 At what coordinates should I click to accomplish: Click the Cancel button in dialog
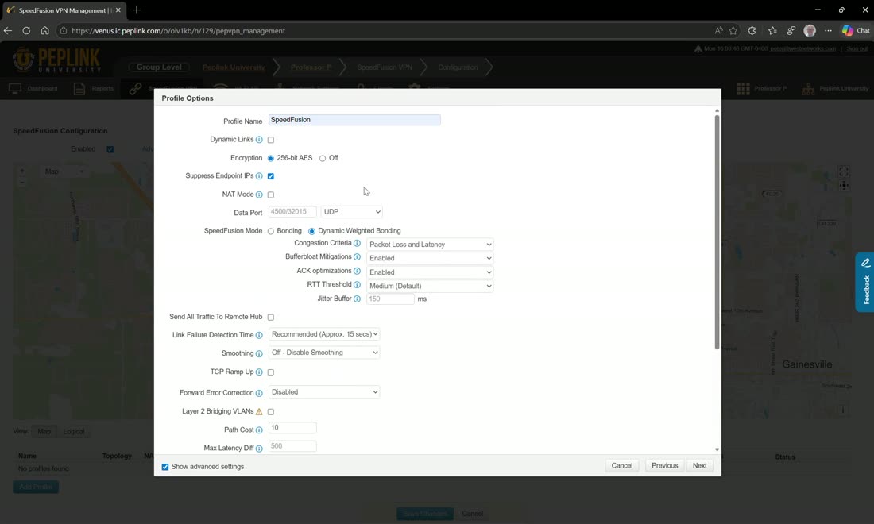[x=621, y=465]
